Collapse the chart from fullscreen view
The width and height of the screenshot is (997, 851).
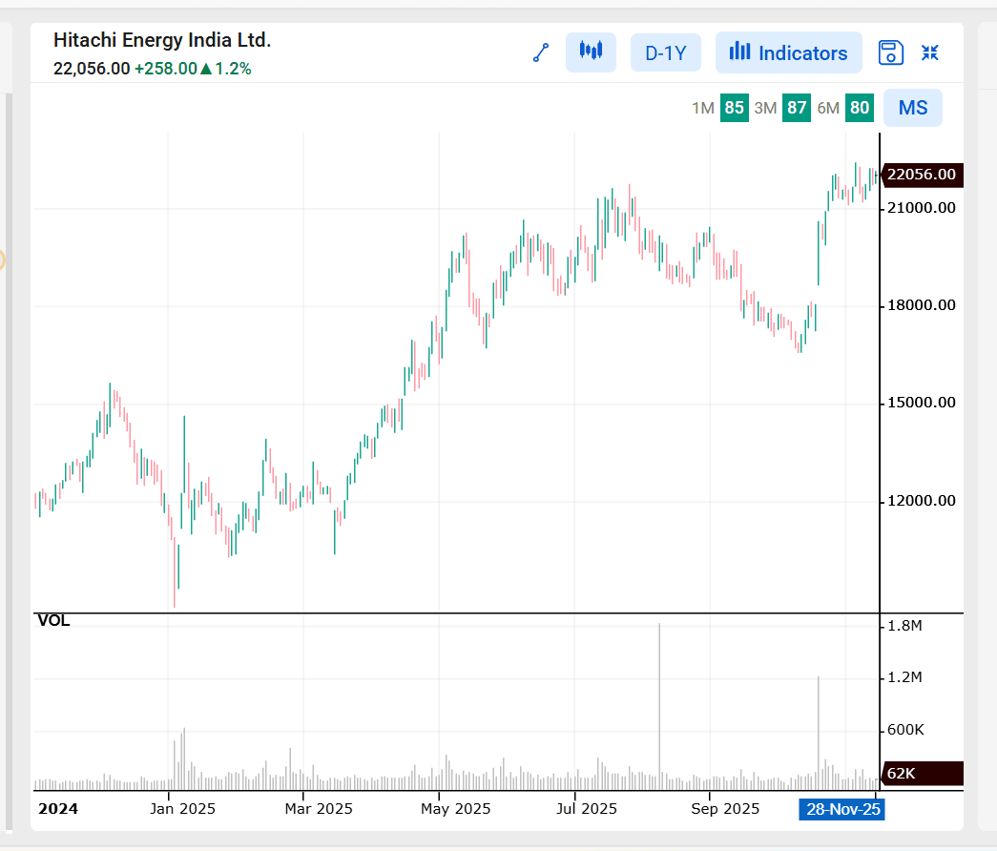tap(930, 52)
